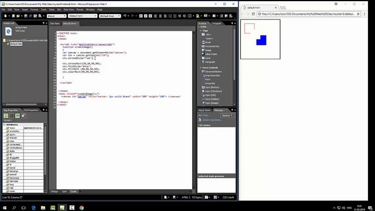
Task: Click the Italic formatting icon
Action: click(146, 16)
